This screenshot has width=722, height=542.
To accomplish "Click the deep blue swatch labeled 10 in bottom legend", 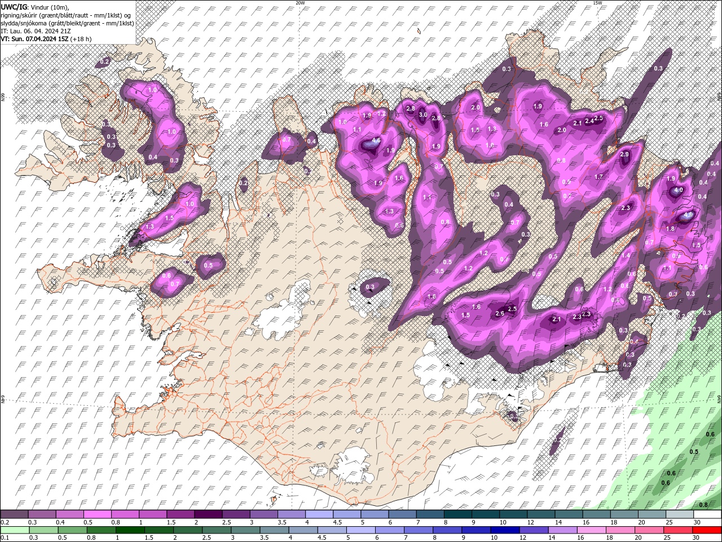I will (x=505, y=530).
